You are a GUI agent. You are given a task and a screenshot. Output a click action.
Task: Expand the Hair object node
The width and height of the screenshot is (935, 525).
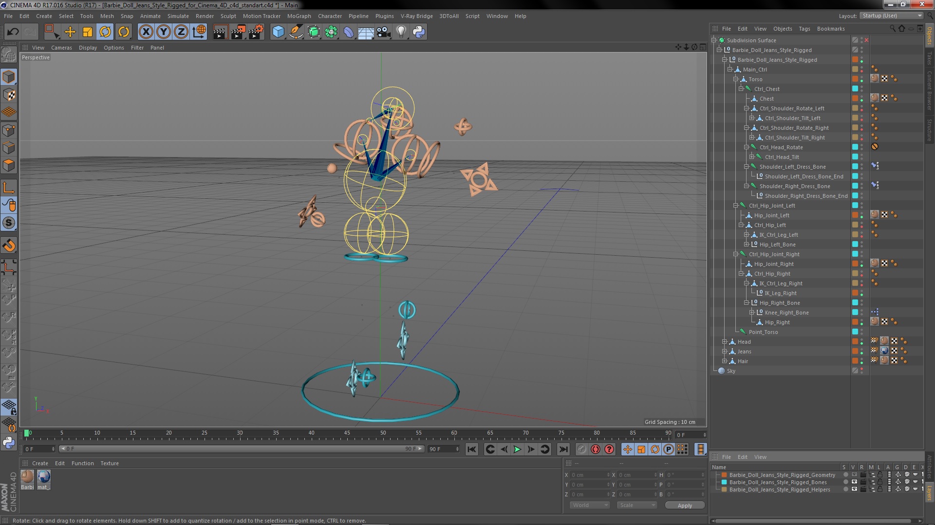(x=725, y=361)
